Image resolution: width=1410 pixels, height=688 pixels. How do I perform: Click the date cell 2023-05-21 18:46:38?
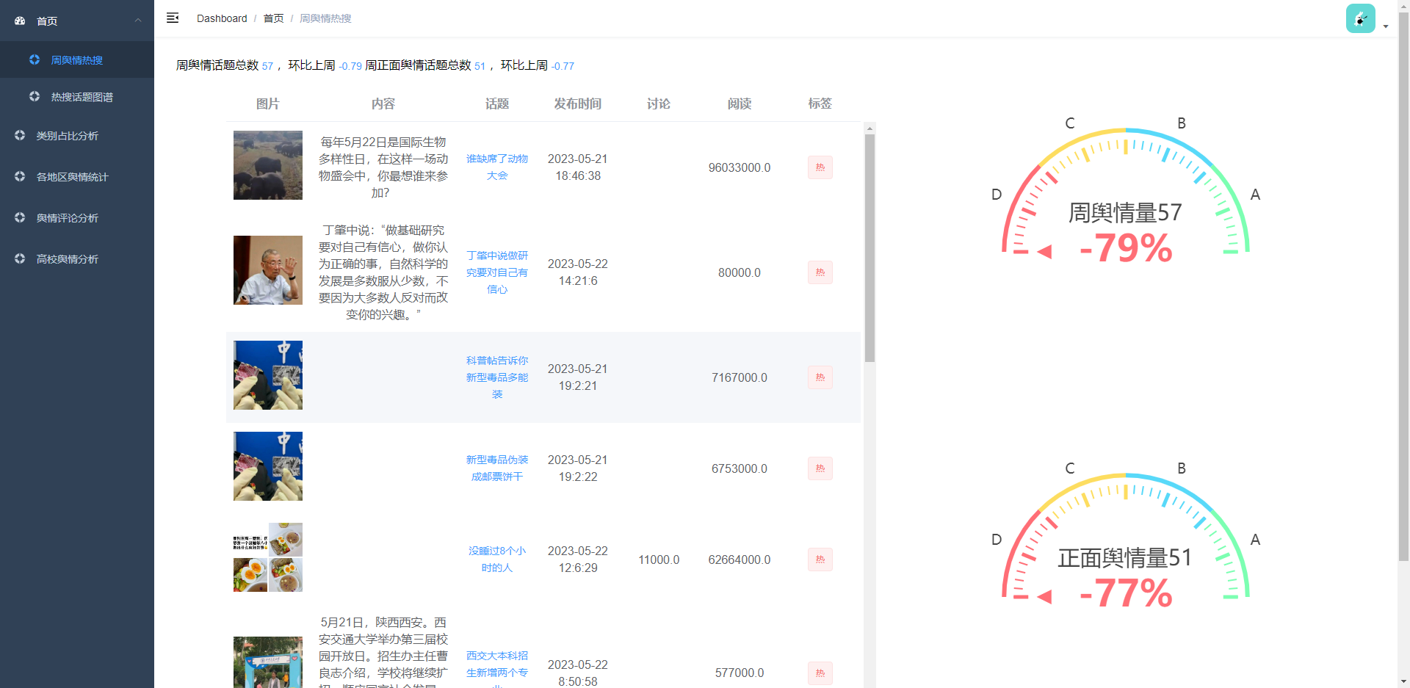578,167
